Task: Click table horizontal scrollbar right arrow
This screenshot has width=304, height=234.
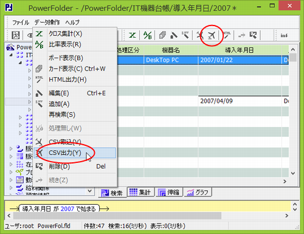Action: [x=285, y=181]
